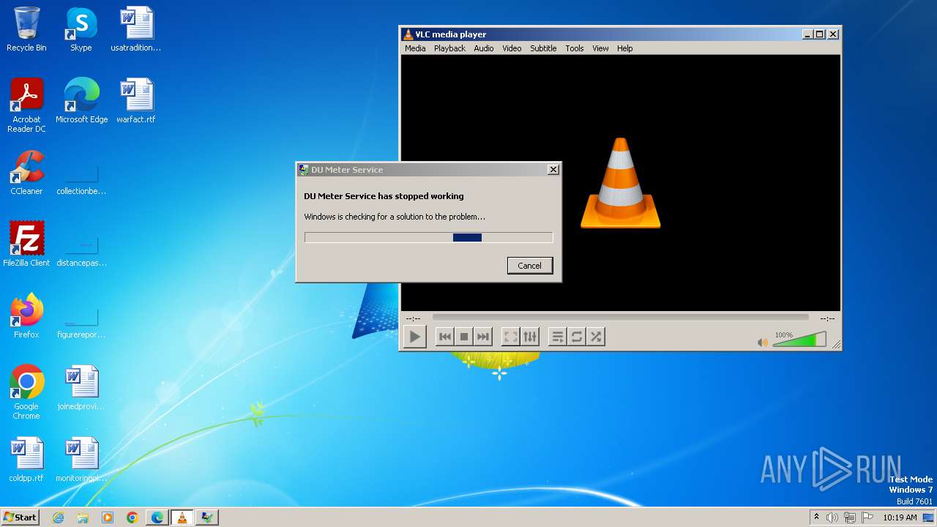This screenshot has width=937, height=527.
Task: Open Windows Media Player taskbar icon
Action: point(108,517)
